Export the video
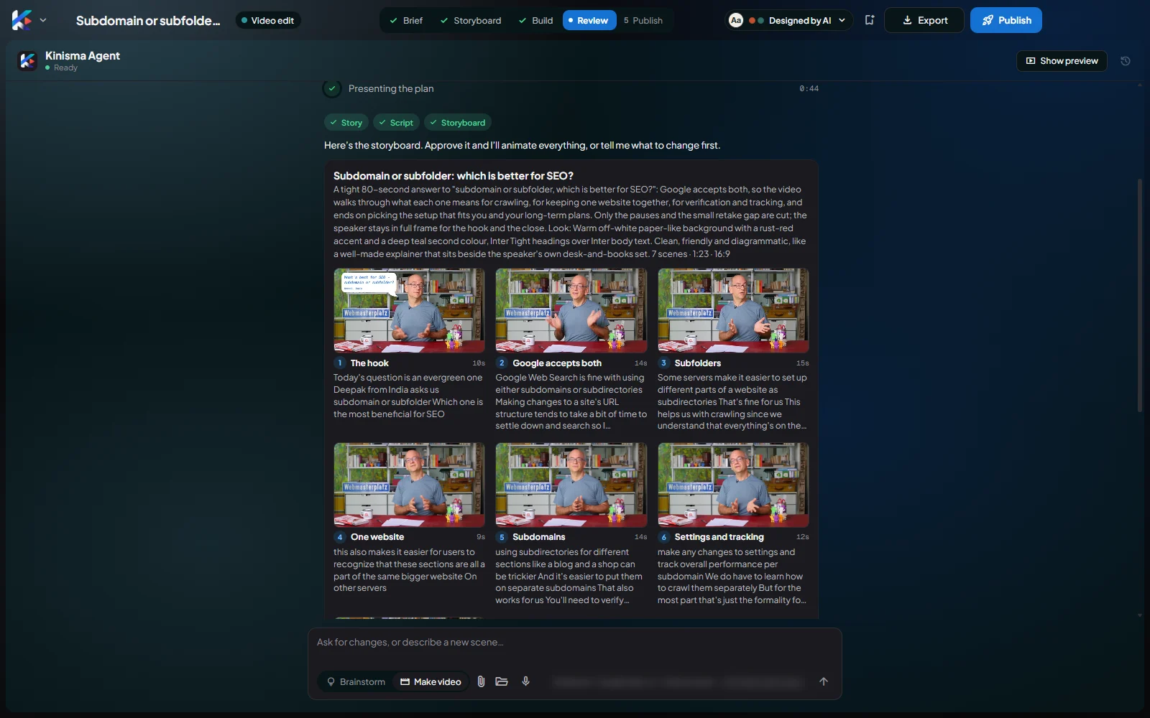Image resolution: width=1150 pixels, height=718 pixels. click(925, 20)
